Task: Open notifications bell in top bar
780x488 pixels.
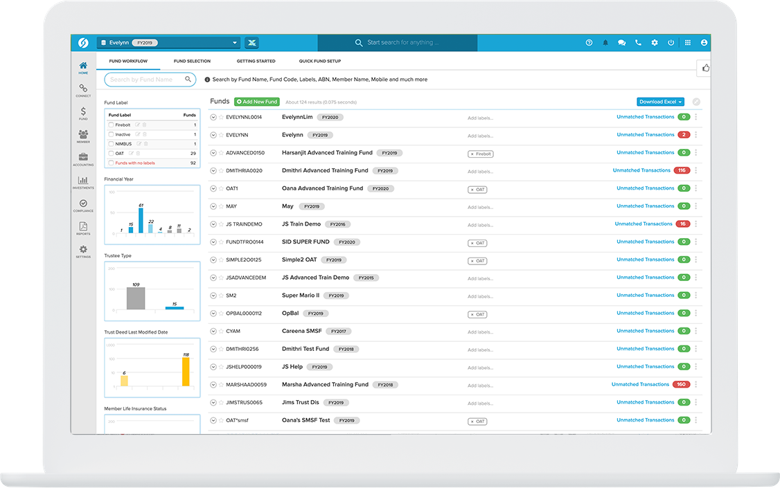Action: [x=605, y=43]
